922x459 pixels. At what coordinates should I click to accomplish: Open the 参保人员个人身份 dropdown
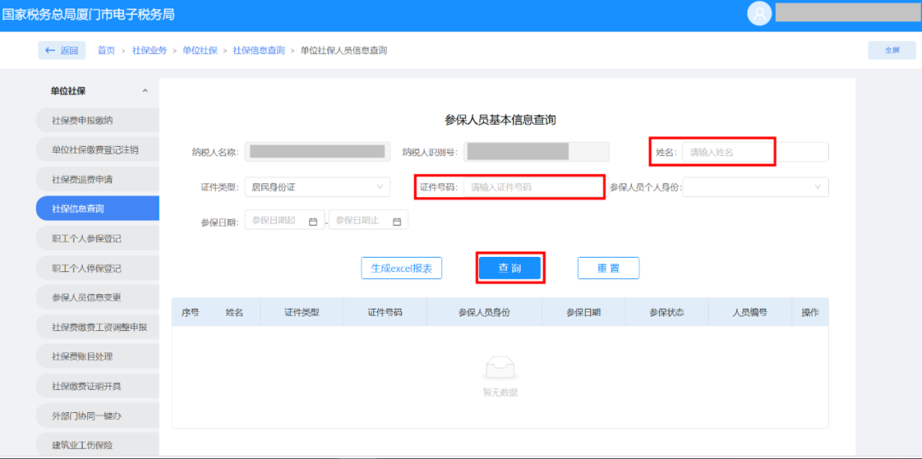click(755, 188)
